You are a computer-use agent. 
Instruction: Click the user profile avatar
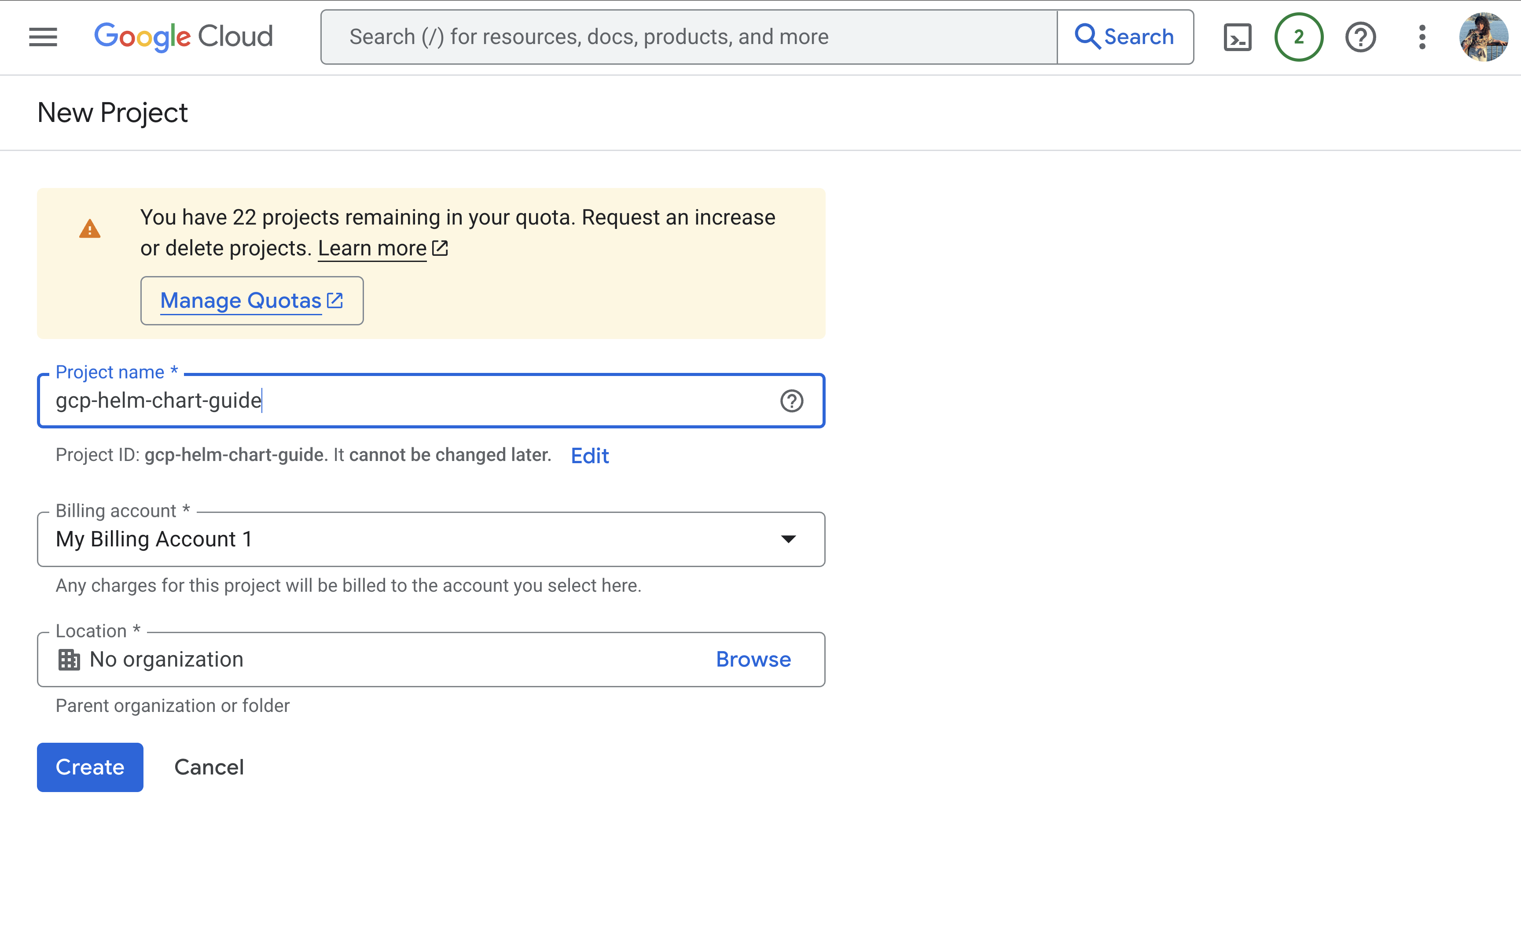(1483, 37)
